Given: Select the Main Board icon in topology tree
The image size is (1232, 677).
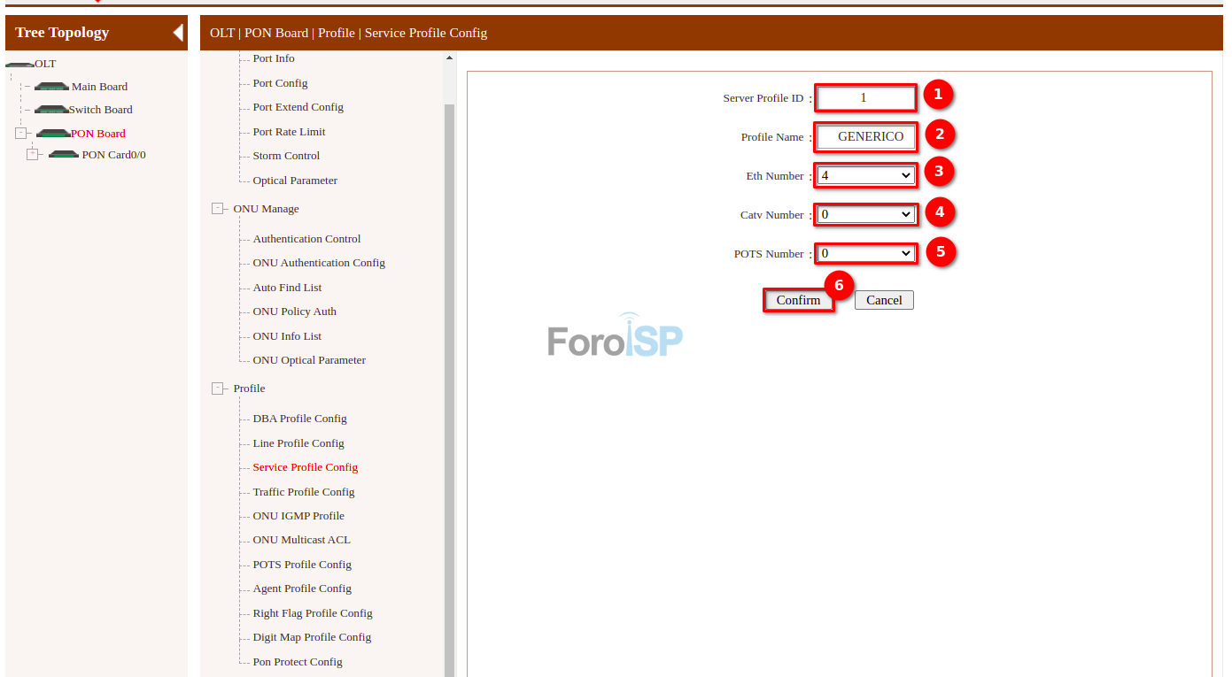Looking at the screenshot, I should point(53,86).
